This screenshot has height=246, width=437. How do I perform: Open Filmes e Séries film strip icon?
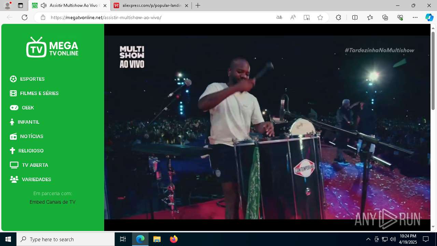pos(13,93)
